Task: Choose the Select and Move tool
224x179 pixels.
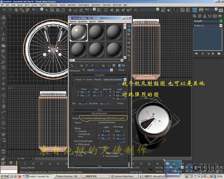Action: (70, 10)
